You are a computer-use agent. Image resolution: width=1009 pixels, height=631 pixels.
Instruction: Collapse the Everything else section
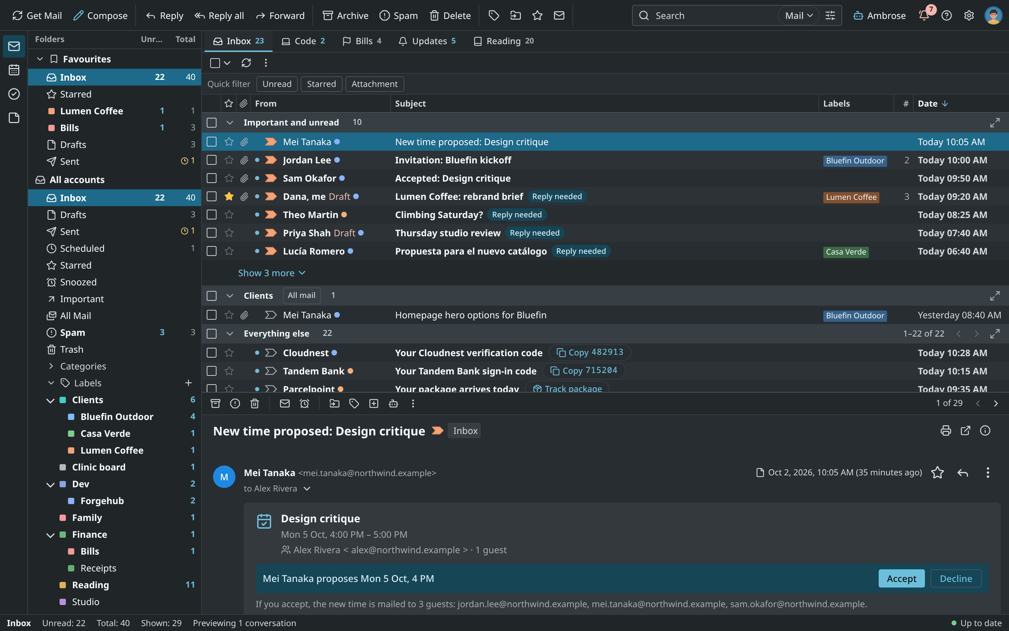pyautogui.click(x=229, y=333)
